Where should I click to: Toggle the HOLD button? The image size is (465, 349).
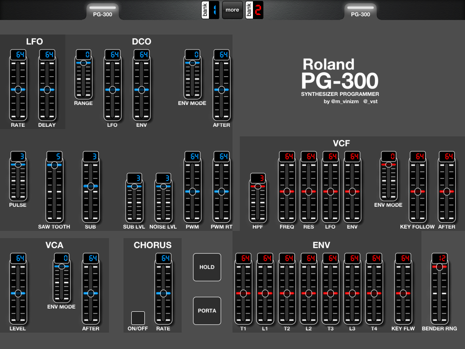207,267
